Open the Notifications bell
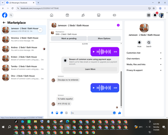 (155, 15)
